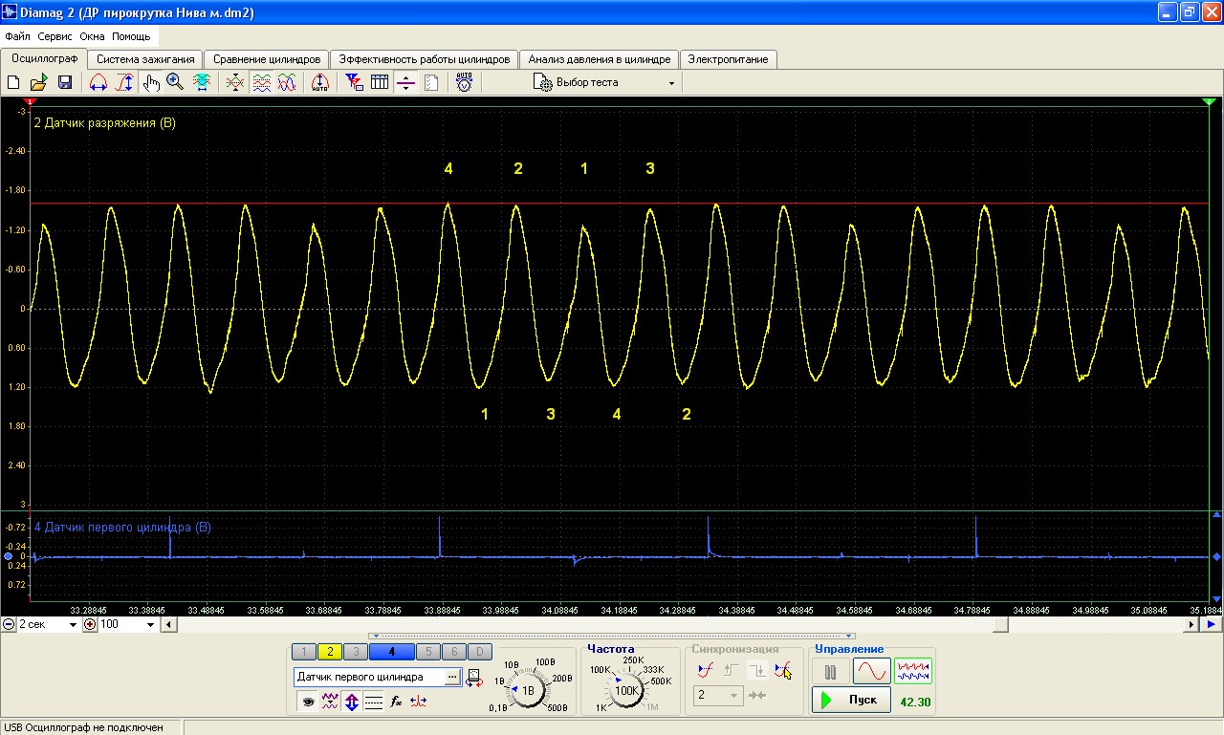Open the Файл menu

(17, 36)
